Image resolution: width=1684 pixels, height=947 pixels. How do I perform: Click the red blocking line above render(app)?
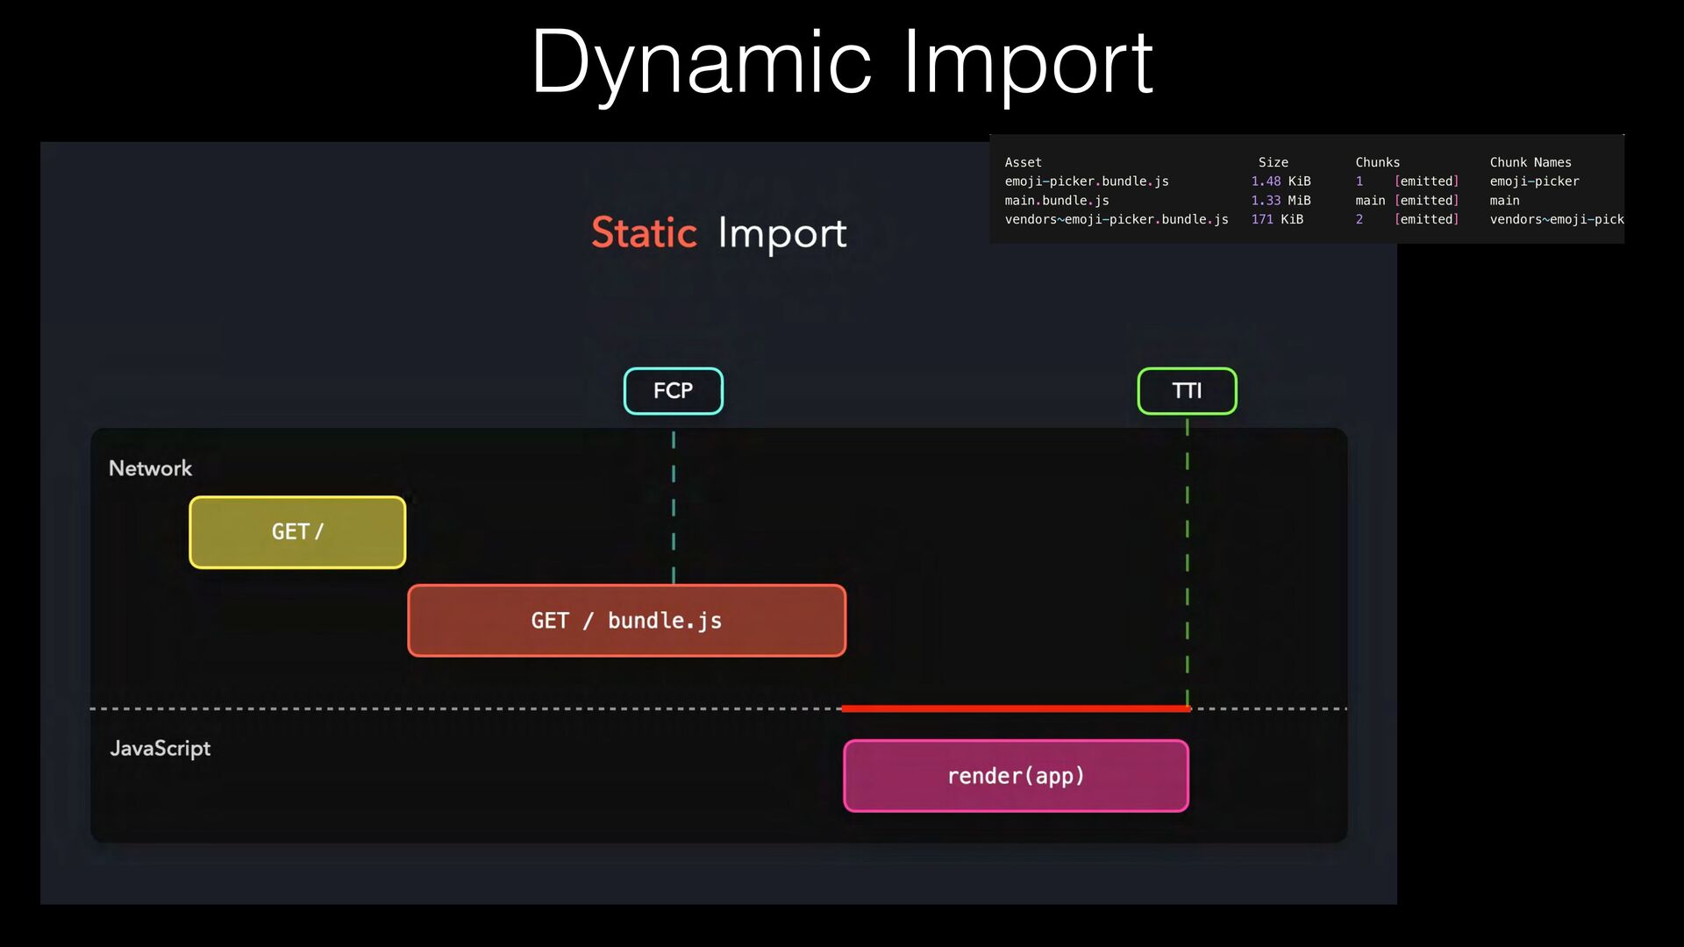(1016, 708)
